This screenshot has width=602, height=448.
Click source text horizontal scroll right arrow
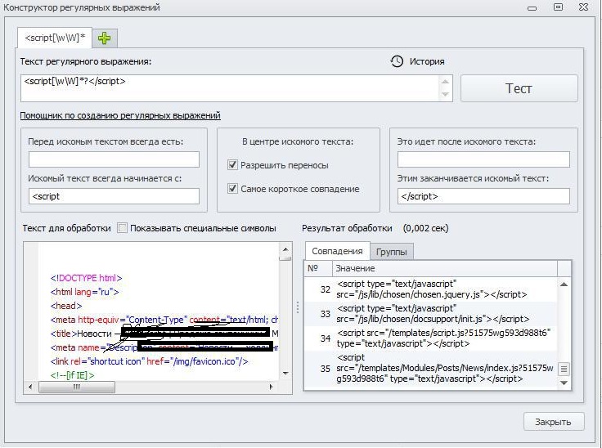click(x=271, y=387)
